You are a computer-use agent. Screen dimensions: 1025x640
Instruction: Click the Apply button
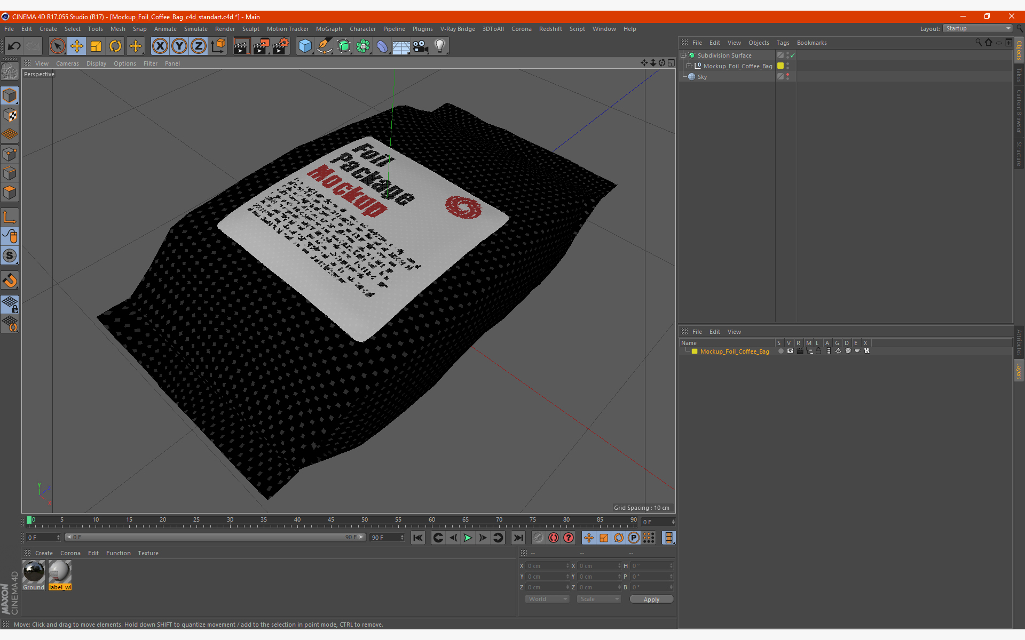(x=651, y=599)
